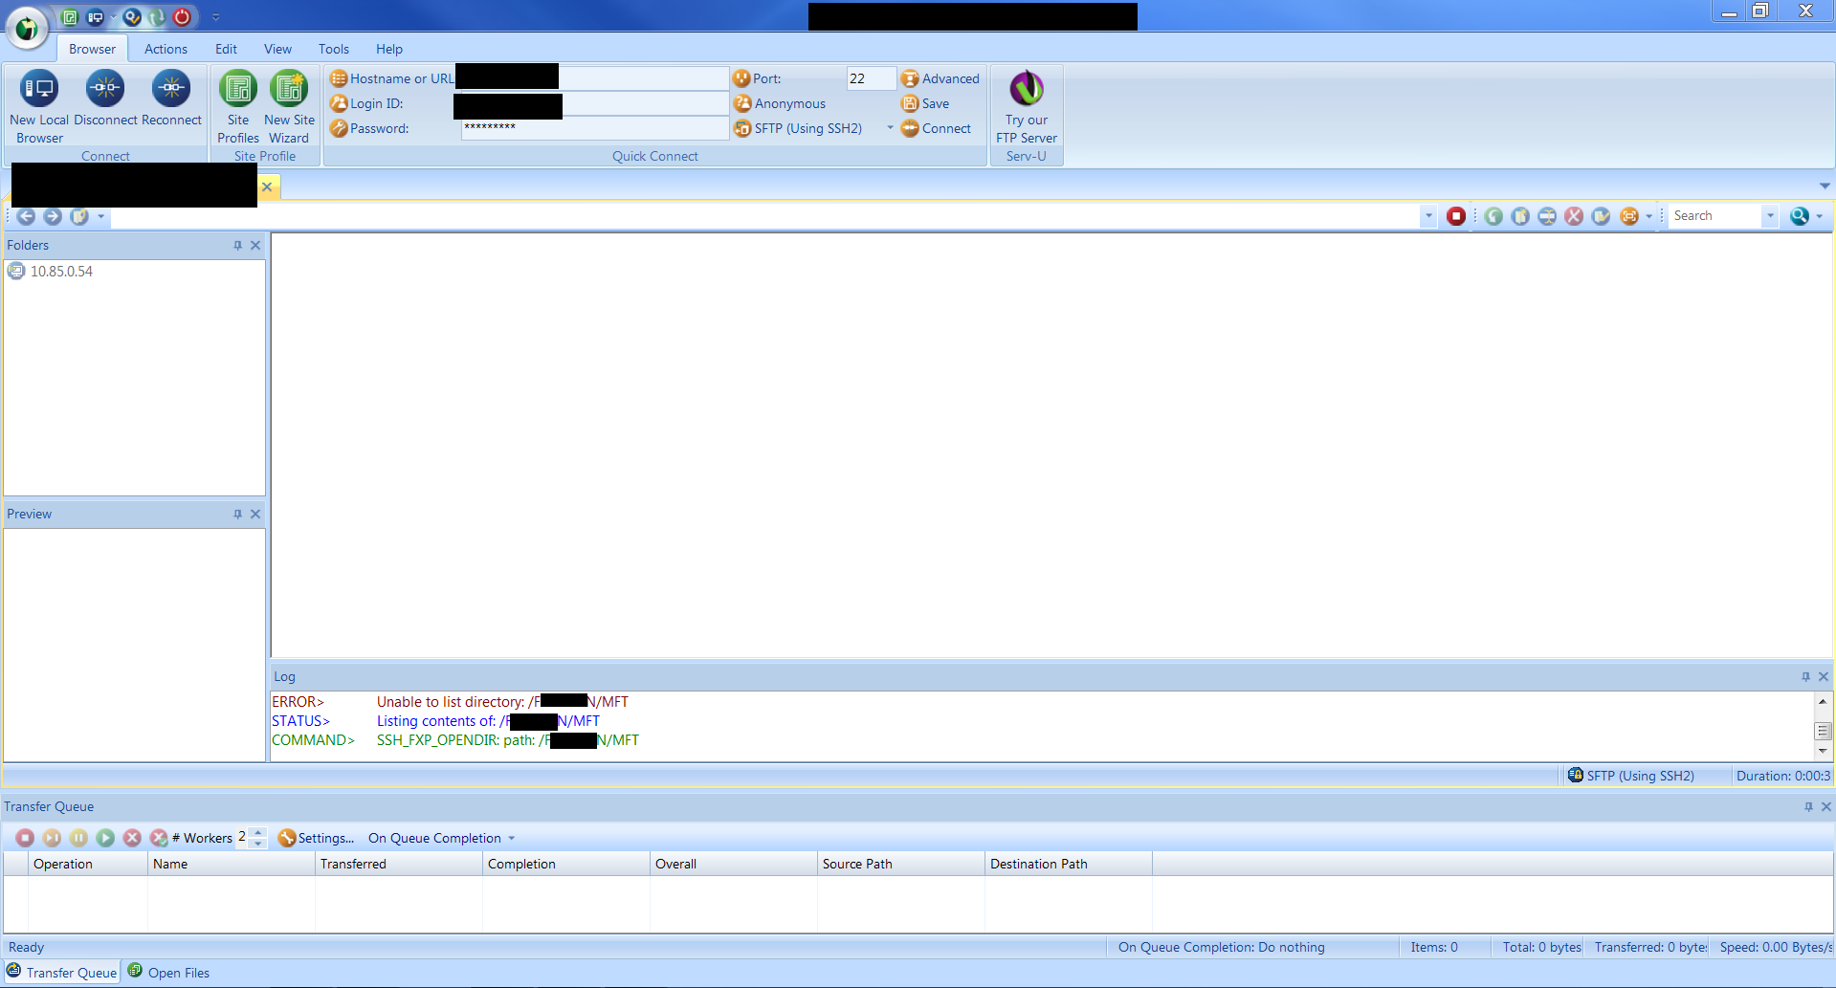Disconnect from the current server

[105, 100]
